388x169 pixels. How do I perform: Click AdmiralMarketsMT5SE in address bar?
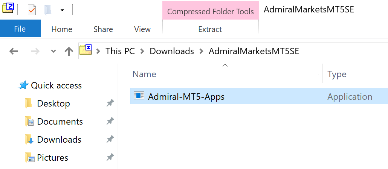pyautogui.click(x=254, y=51)
